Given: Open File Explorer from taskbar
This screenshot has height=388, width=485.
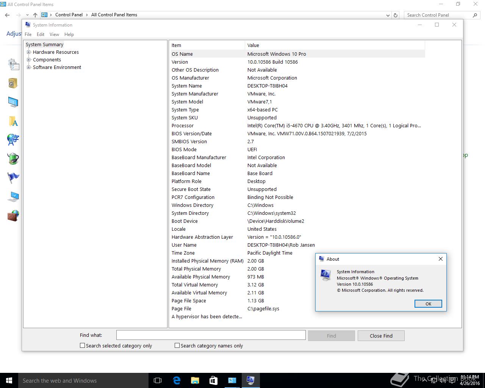Looking at the screenshot, I should click(x=195, y=380).
